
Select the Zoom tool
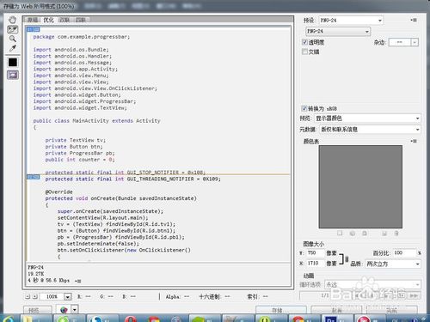[12, 39]
